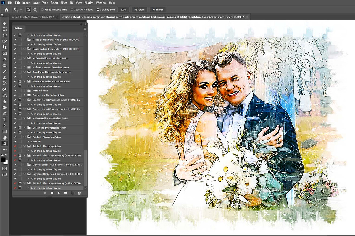Click the Actions panel tab
The height and width of the screenshot is (236, 355).
(19, 28)
